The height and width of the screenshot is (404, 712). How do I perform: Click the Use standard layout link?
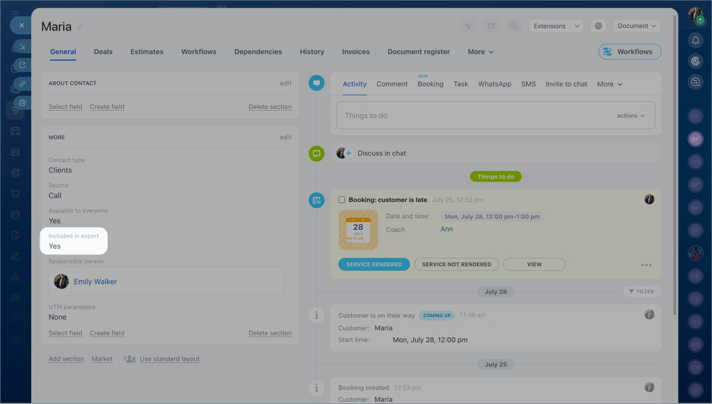169,359
